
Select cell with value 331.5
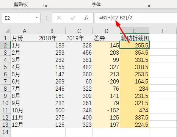135,60
